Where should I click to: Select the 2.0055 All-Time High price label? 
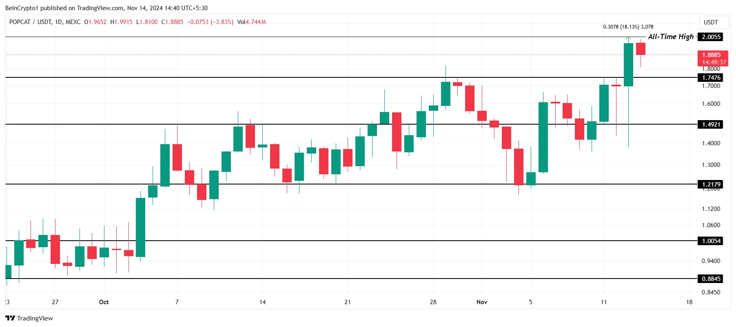coord(711,37)
